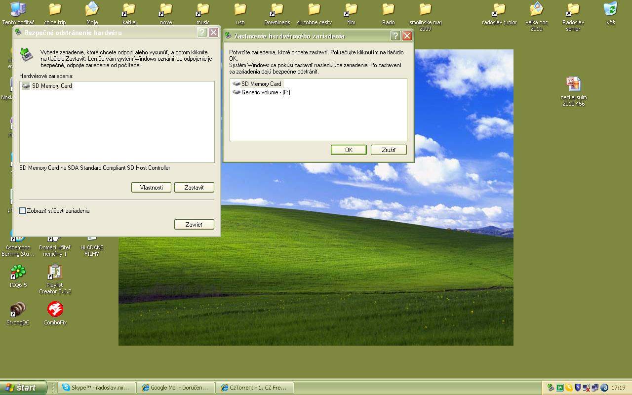
Task: Click the Zavrieť button
Action: [x=194, y=225]
